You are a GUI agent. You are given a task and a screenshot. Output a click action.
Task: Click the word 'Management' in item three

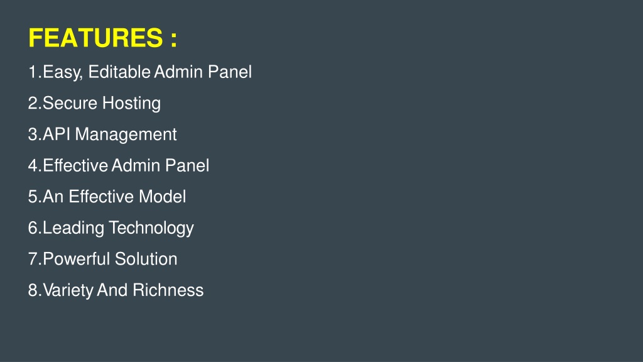point(126,134)
